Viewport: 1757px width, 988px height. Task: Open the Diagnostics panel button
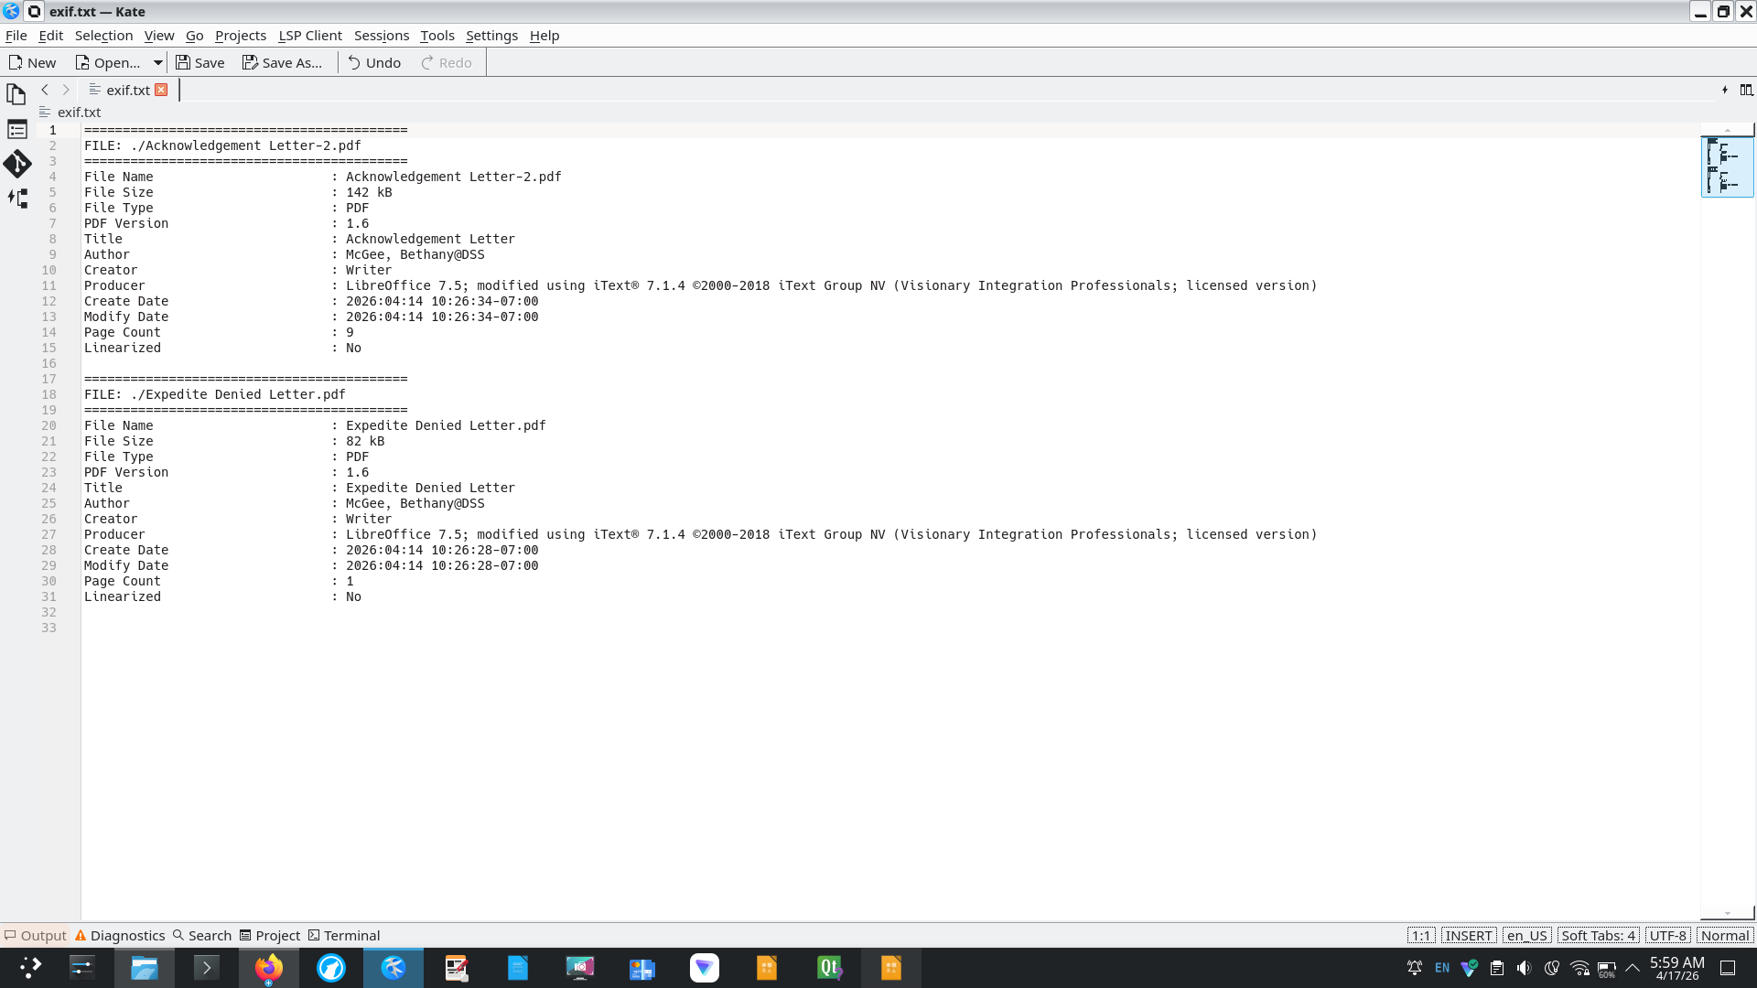tap(120, 935)
